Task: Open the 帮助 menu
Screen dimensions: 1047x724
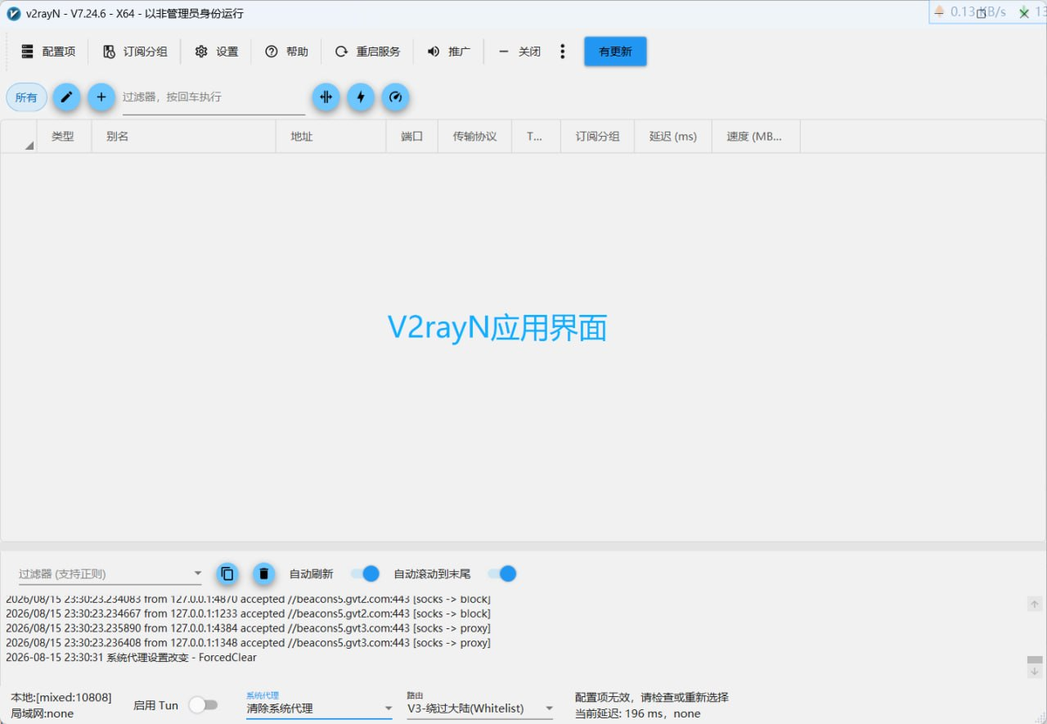Action: coord(286,52)
